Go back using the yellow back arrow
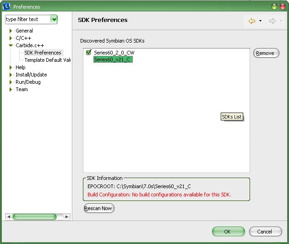 click(252, 21)
